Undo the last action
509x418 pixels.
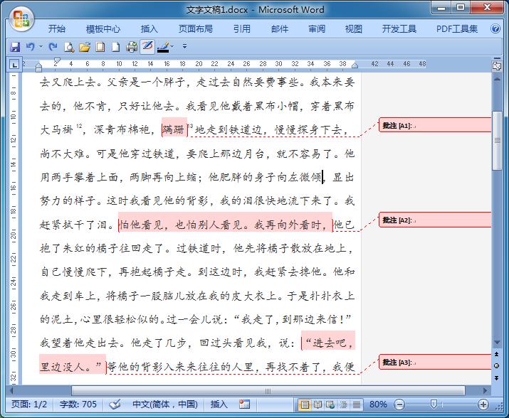coord(30,47)
